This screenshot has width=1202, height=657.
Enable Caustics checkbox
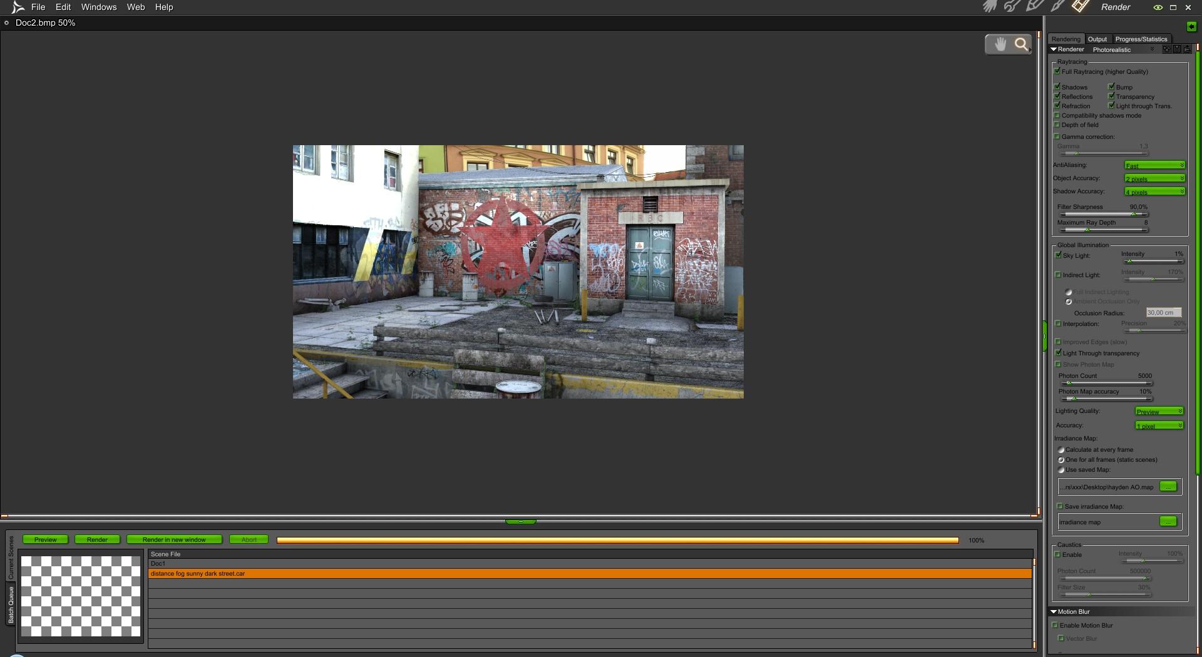[1058, 554]
